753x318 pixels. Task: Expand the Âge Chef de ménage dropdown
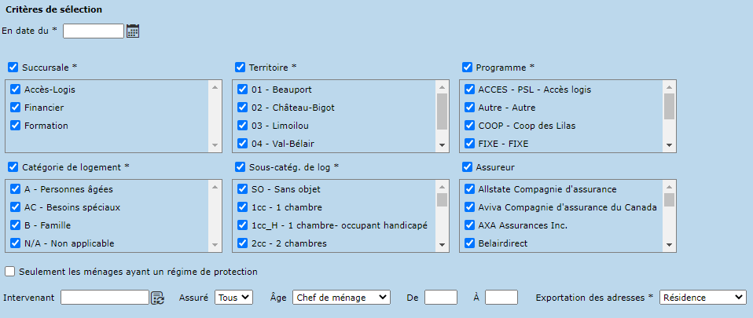[x=340, y=297]
